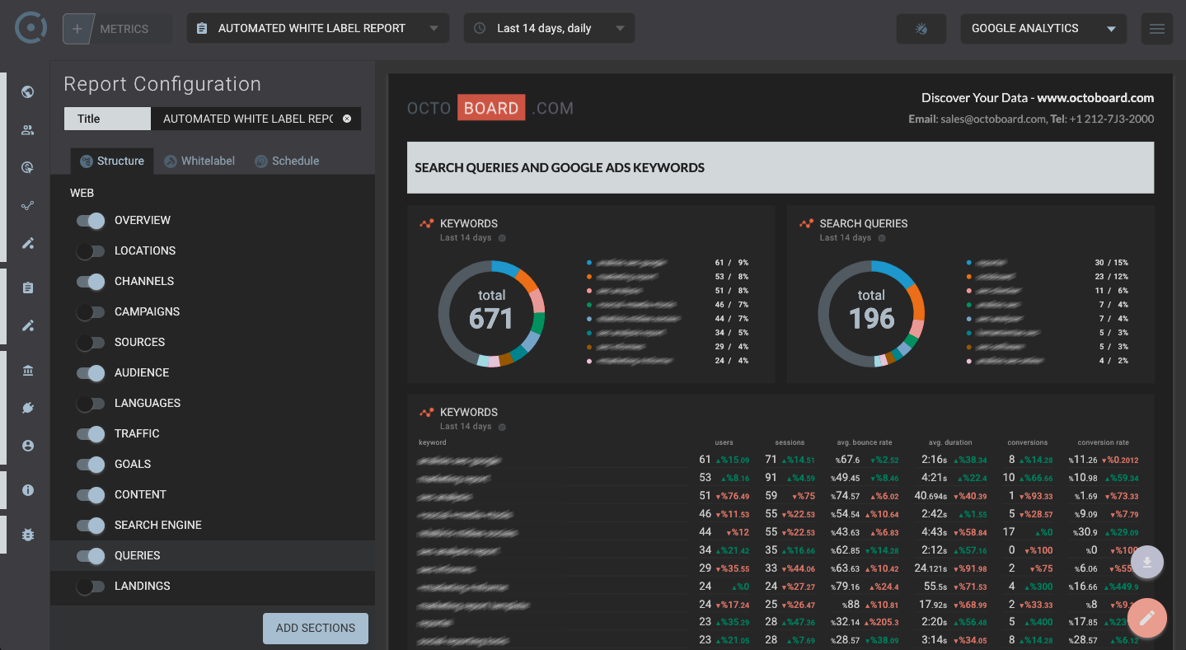The width and height of the screenshot is (1186, 650).
Task: Click the 'sessions' column header
Action: [790, 442]
